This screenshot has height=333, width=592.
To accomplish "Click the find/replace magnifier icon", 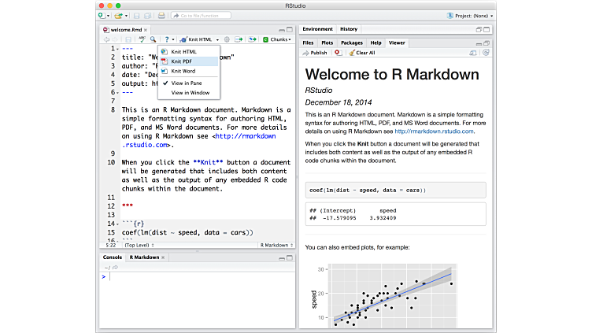I will point(152,39).
